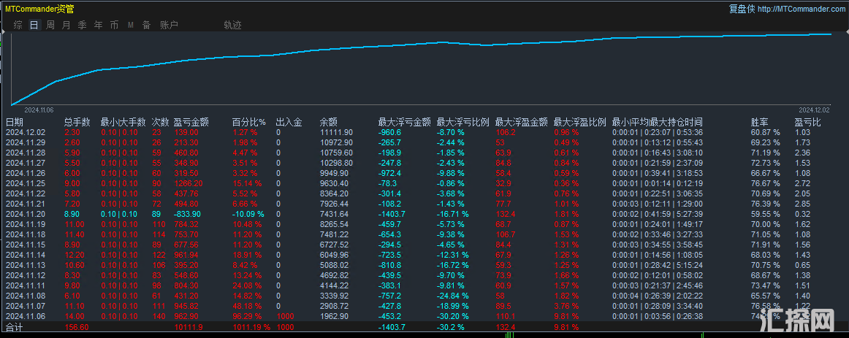Select the 日 daily statistics tab
The width and height of the screenshot is (849, 338).
click(x=34, y=25)
